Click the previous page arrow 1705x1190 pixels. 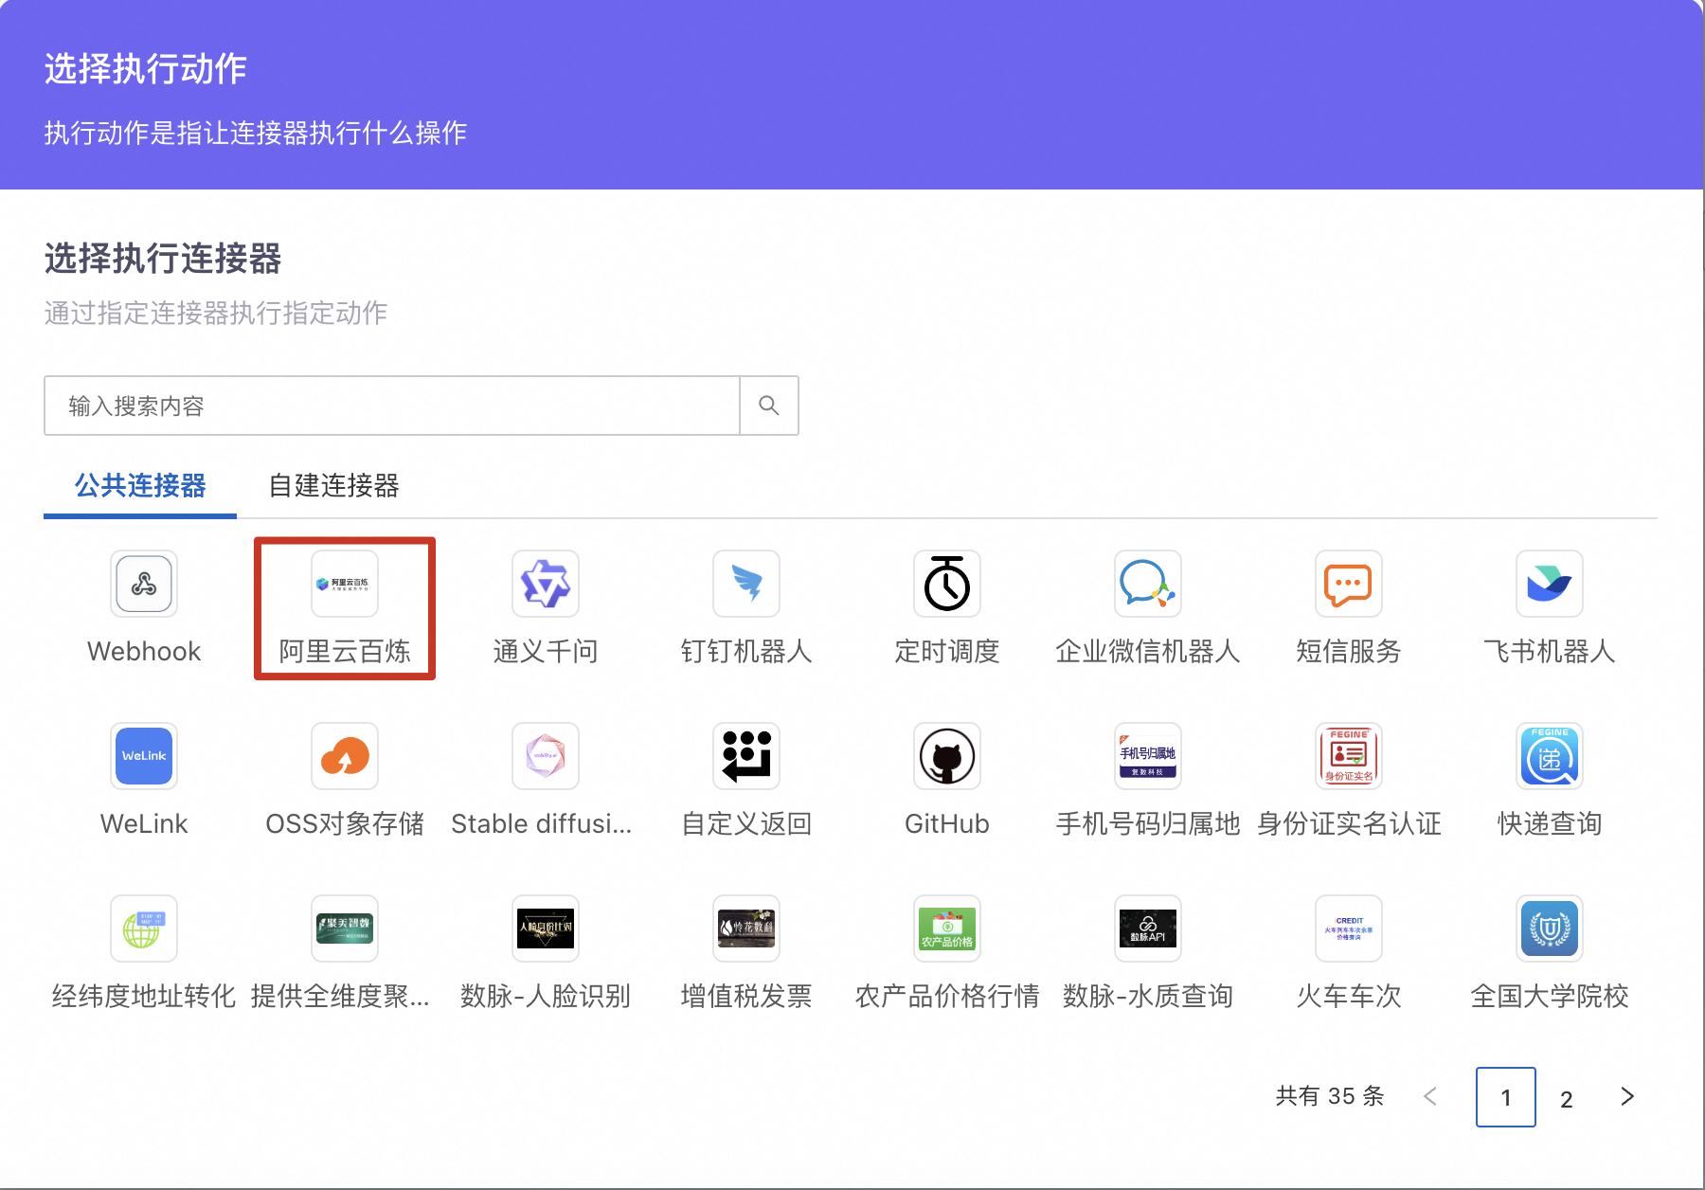[x=1430, y=1096]
